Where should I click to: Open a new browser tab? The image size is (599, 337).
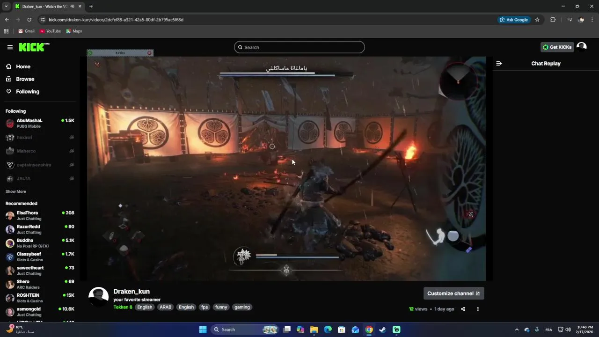(x=91, y=7)
